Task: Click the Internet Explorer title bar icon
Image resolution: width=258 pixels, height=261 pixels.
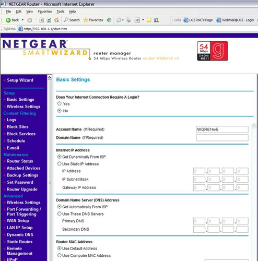Action: 3,4
